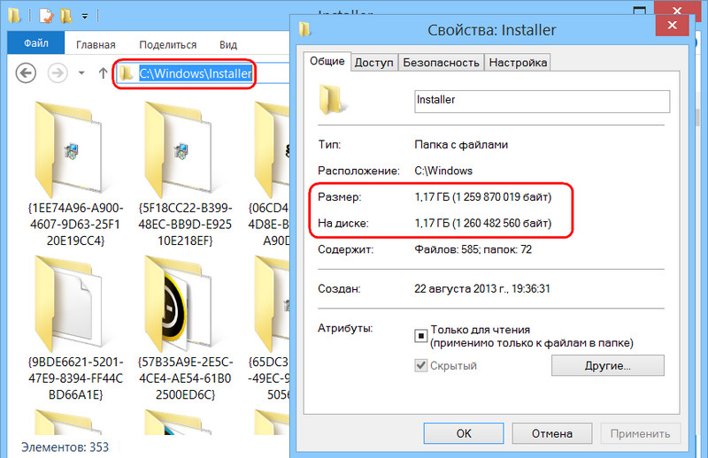Open the Customize Quick Access Toolbar dropdown
The width and height of the screenshot is (708, 458).
click(x=84, y=17)
